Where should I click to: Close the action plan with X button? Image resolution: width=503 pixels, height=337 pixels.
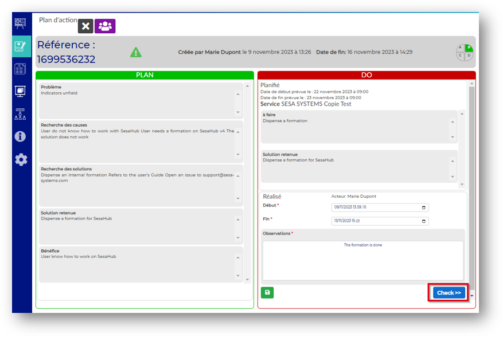pyautogui.click(x=85, y=26)
